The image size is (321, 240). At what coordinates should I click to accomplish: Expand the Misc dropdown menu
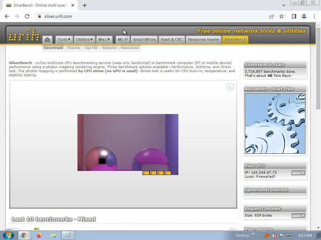tap(104, 40)
